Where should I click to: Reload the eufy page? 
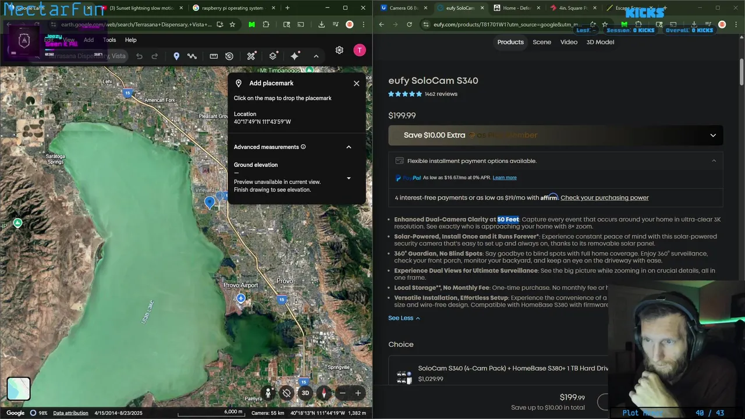pos(409,24)
